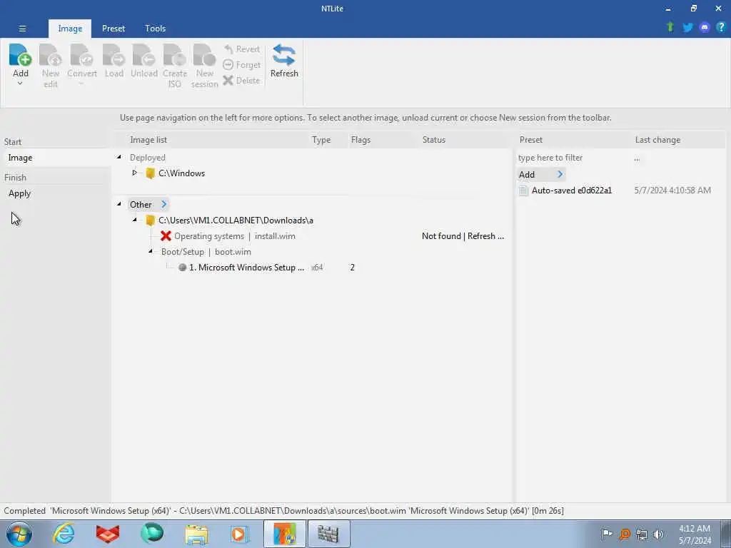Click the chevron next to Other

(163, 204)
